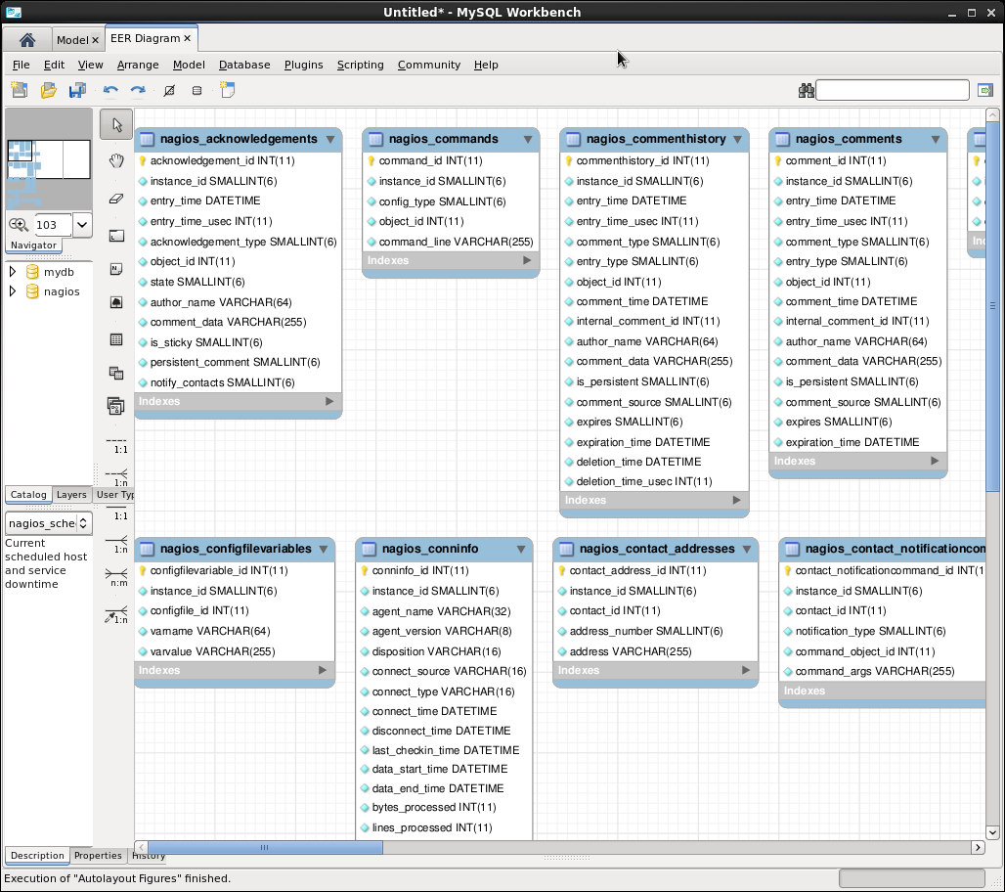1005x892 pixels.
Task: Click the save model toolbar icon
Action: 77,91
